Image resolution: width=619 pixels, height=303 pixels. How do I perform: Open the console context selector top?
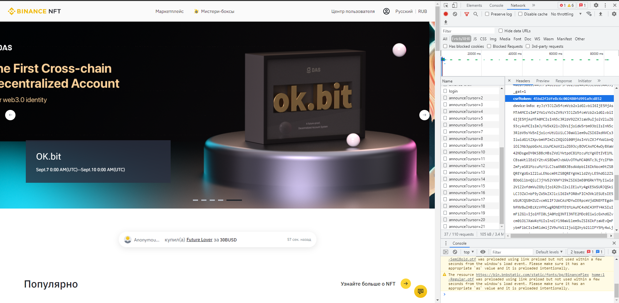point(469,252)
